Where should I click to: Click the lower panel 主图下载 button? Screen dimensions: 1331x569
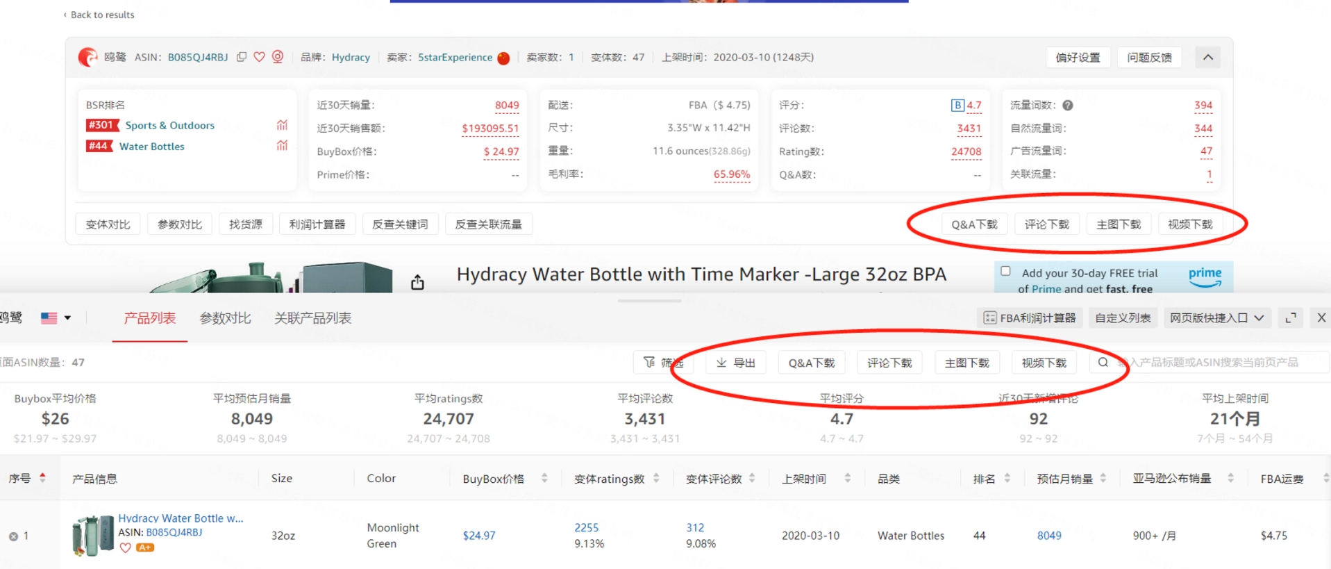click(967, 363)
